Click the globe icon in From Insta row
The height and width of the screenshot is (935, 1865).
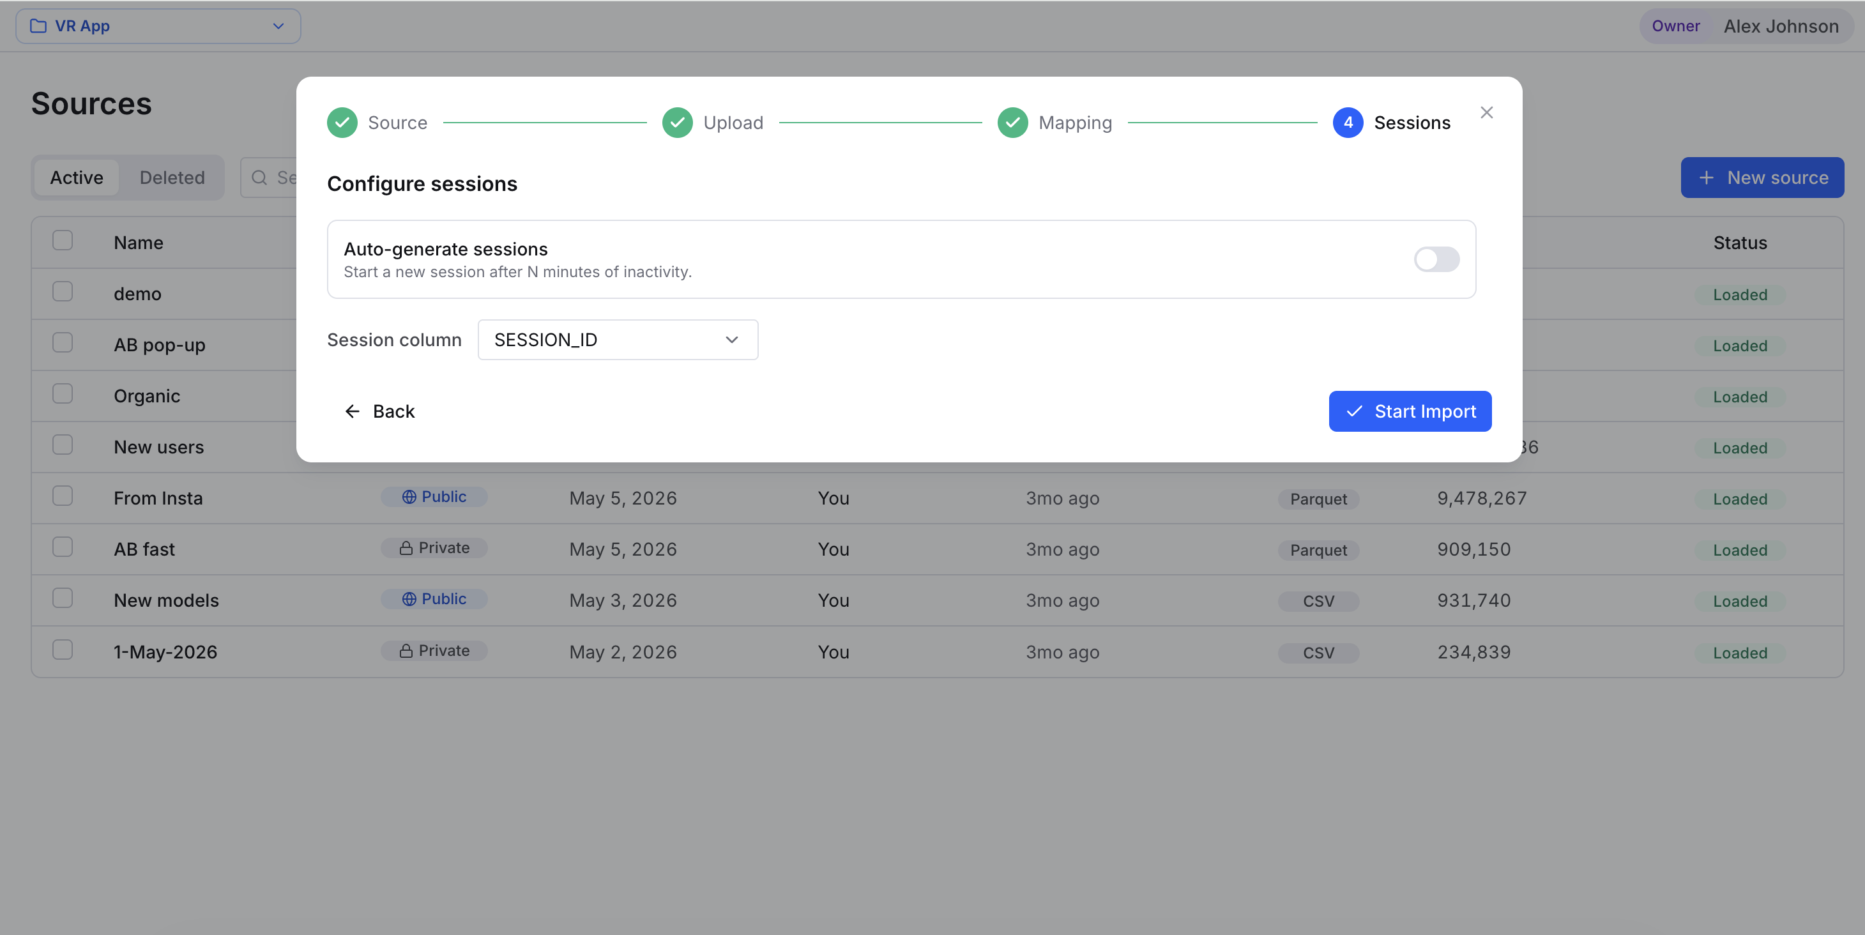(x=409, y=497)
